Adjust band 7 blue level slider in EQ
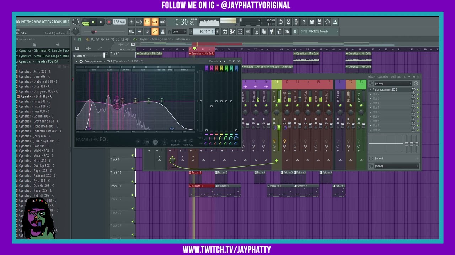 236,130
